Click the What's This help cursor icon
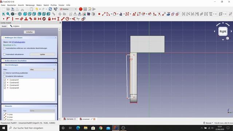233x131 pixels. click(x=55, y=9)
